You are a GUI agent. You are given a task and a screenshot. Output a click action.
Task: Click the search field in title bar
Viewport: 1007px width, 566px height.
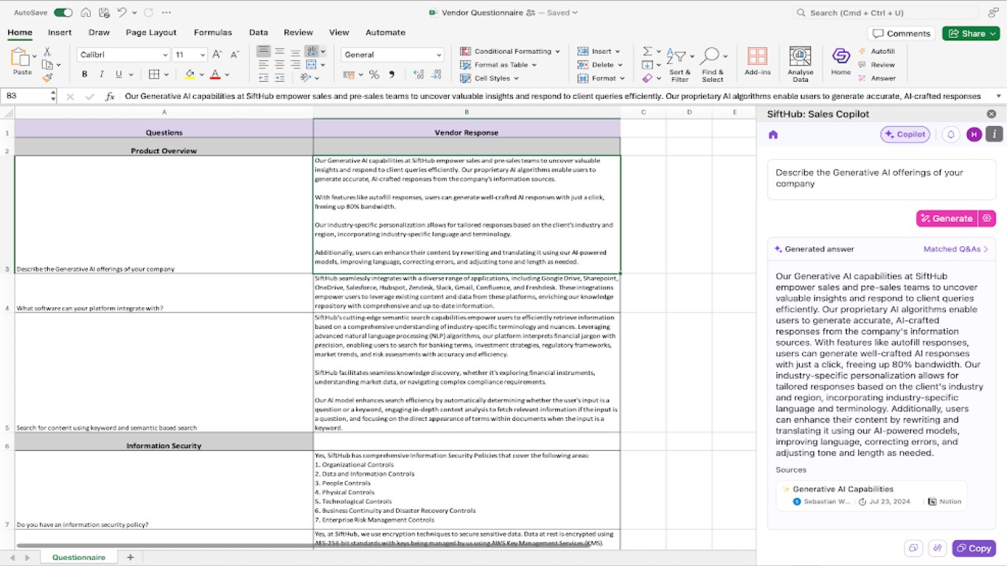pyautogui.click(x=885, y=13)
